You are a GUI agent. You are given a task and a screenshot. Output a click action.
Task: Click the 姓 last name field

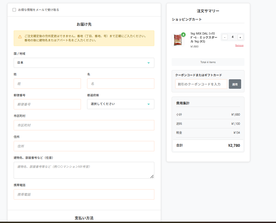pyautogui.click(x=47, y=83)
